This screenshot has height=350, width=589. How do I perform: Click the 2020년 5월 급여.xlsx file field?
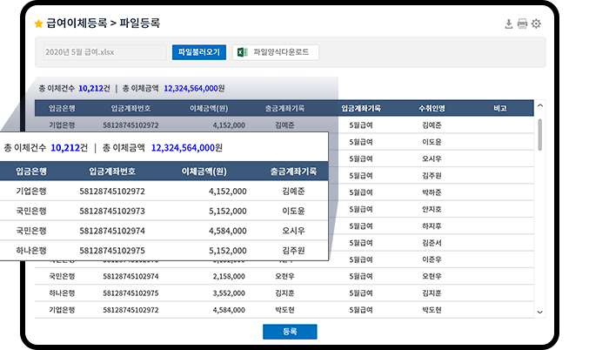point(104,52)
